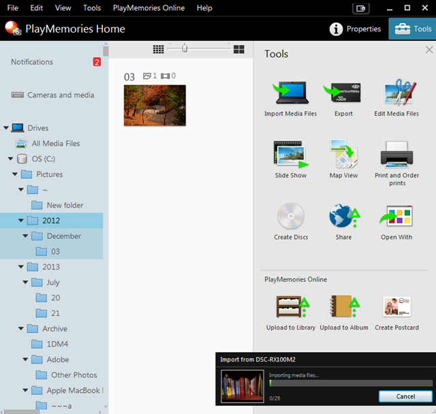436x414 pixels.
Task: Switch to large thumbnail view
Action: (239, 50)
